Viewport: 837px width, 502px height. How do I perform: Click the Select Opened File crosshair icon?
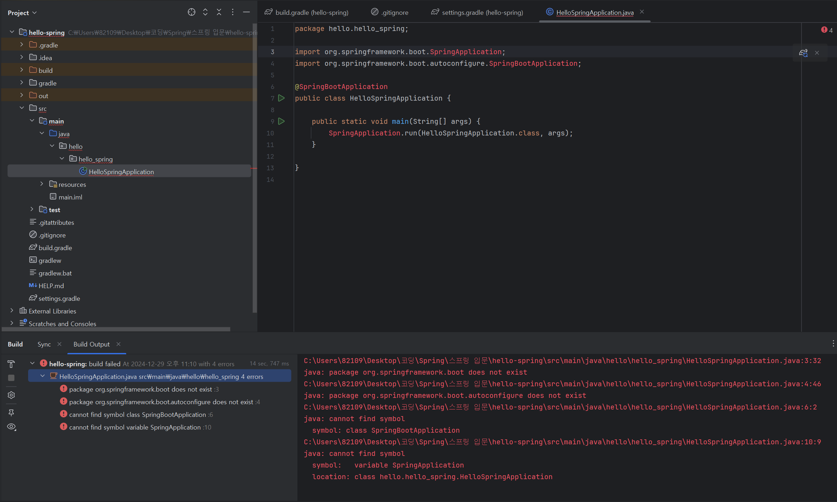[191, 12]
